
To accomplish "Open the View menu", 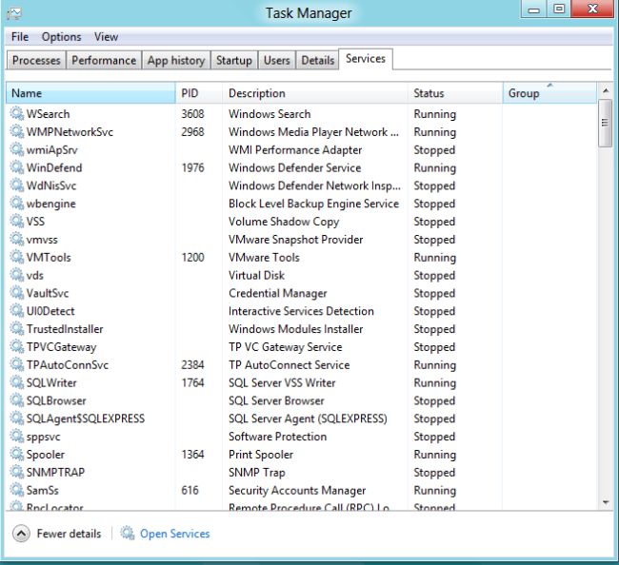I will tap(106, 37).
